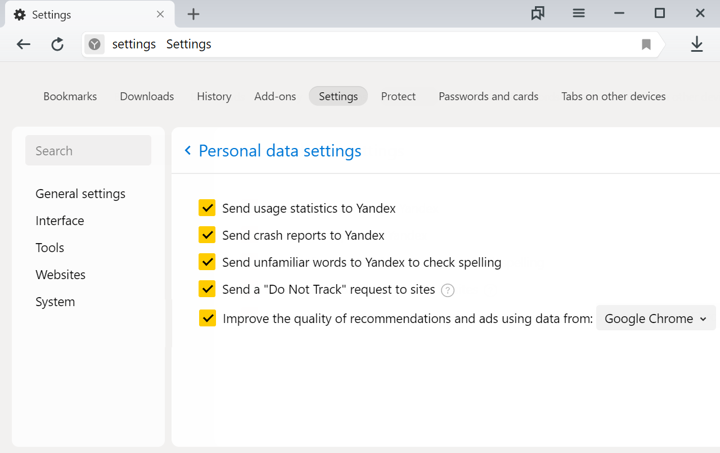Open the History tab
This screenshot has height=453, width=720.
(214, 96)
